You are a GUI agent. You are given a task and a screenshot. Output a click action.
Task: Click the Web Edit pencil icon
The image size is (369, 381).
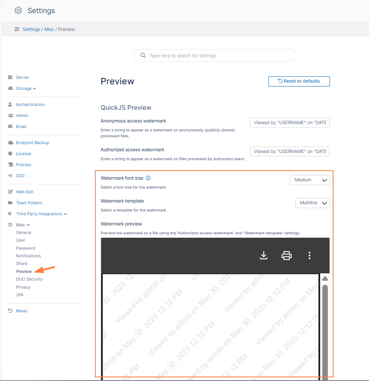(10, 192)
